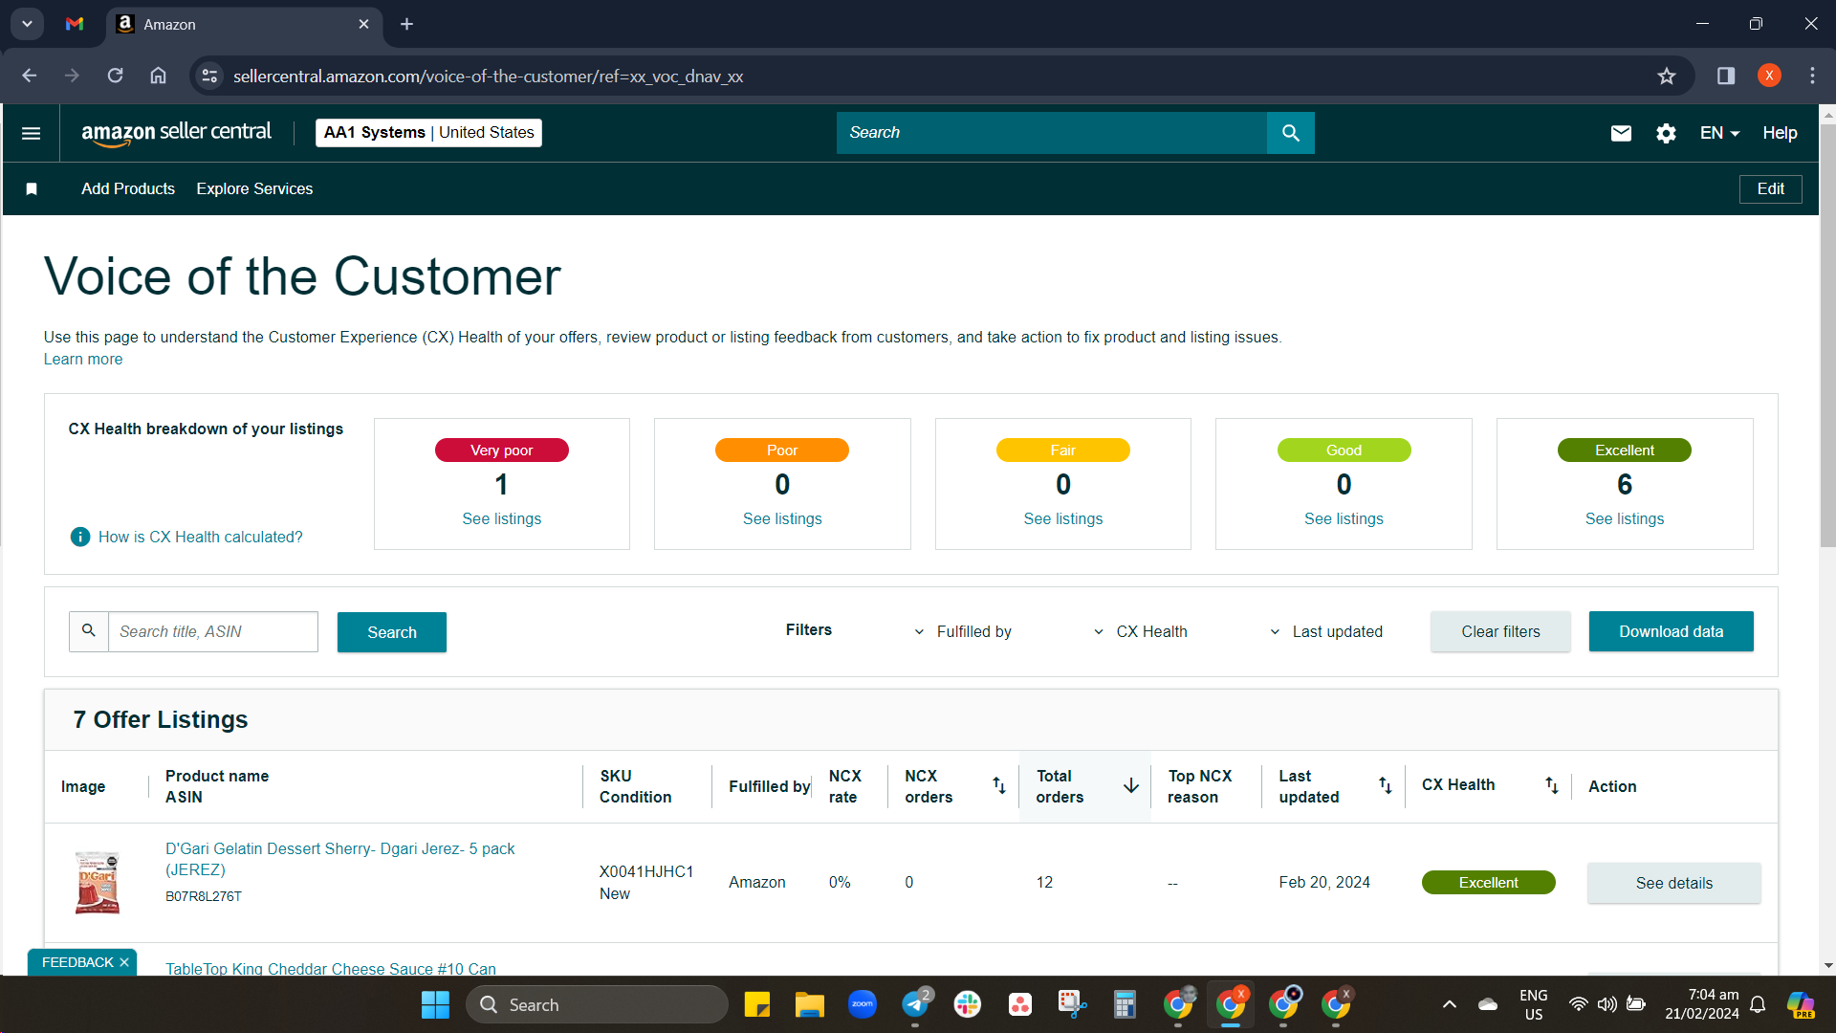This screenshot has width=1836, height=1033.
Task: Open the browser side panel
Action: [1726, 76]
